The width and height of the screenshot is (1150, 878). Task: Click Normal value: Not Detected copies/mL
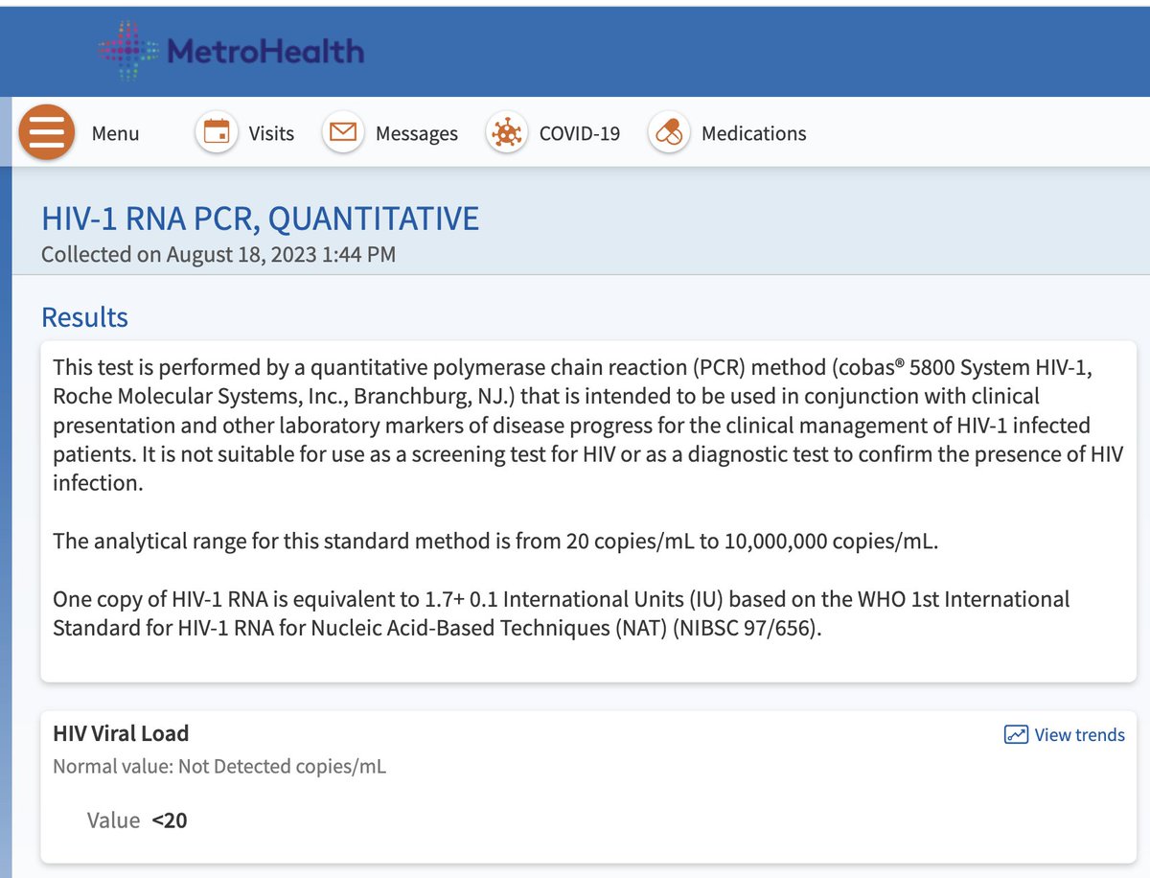click(219, 766)
